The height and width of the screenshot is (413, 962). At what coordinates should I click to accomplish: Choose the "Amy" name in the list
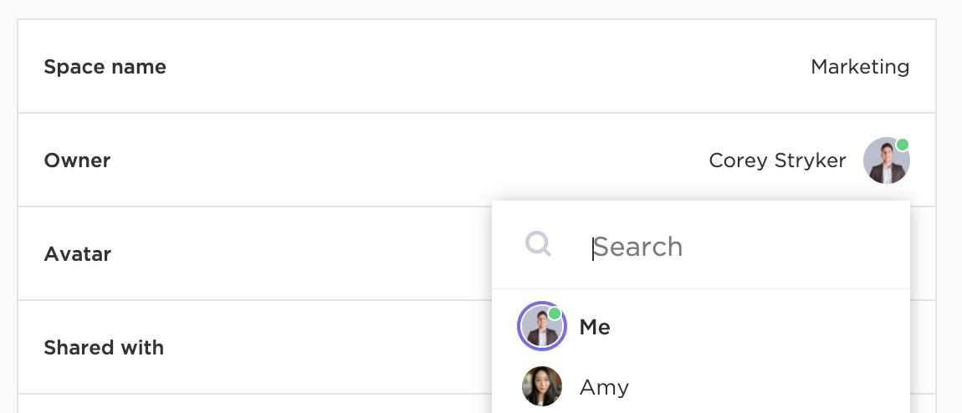point(604,387)
